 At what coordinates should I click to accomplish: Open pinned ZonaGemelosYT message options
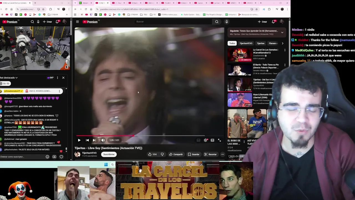point(59,91)
